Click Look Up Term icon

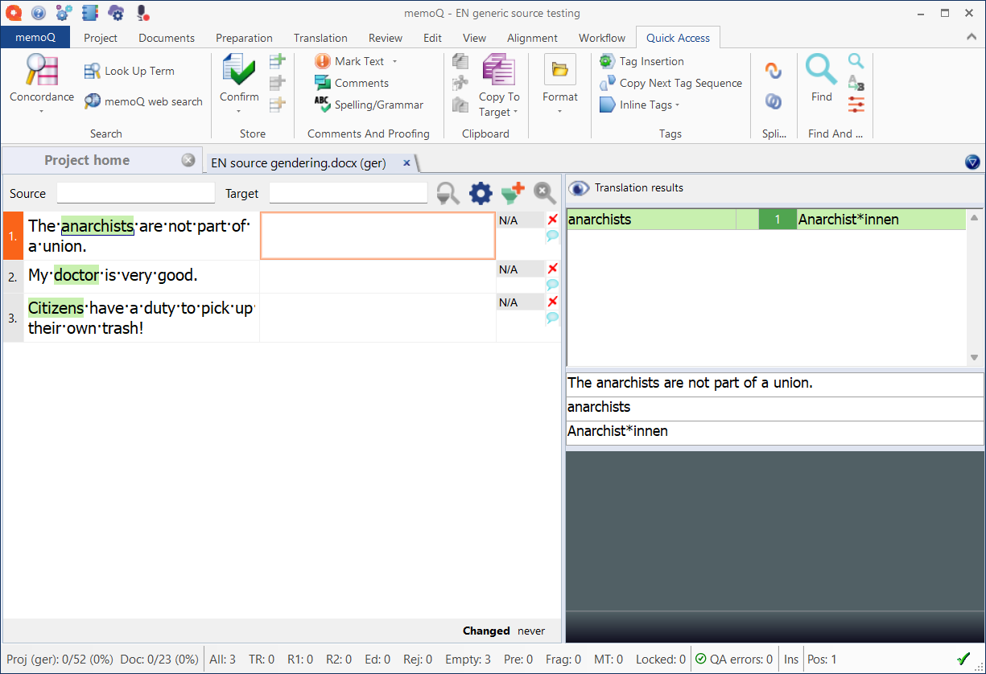click(92, 71)
